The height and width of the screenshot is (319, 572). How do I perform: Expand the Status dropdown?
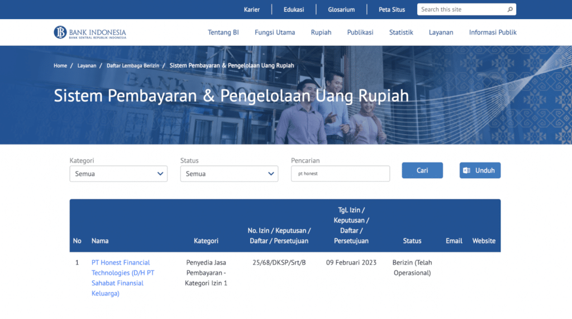pos(229,174)
